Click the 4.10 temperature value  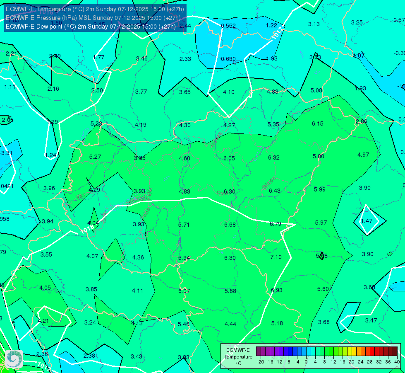[x=229, y=92]
